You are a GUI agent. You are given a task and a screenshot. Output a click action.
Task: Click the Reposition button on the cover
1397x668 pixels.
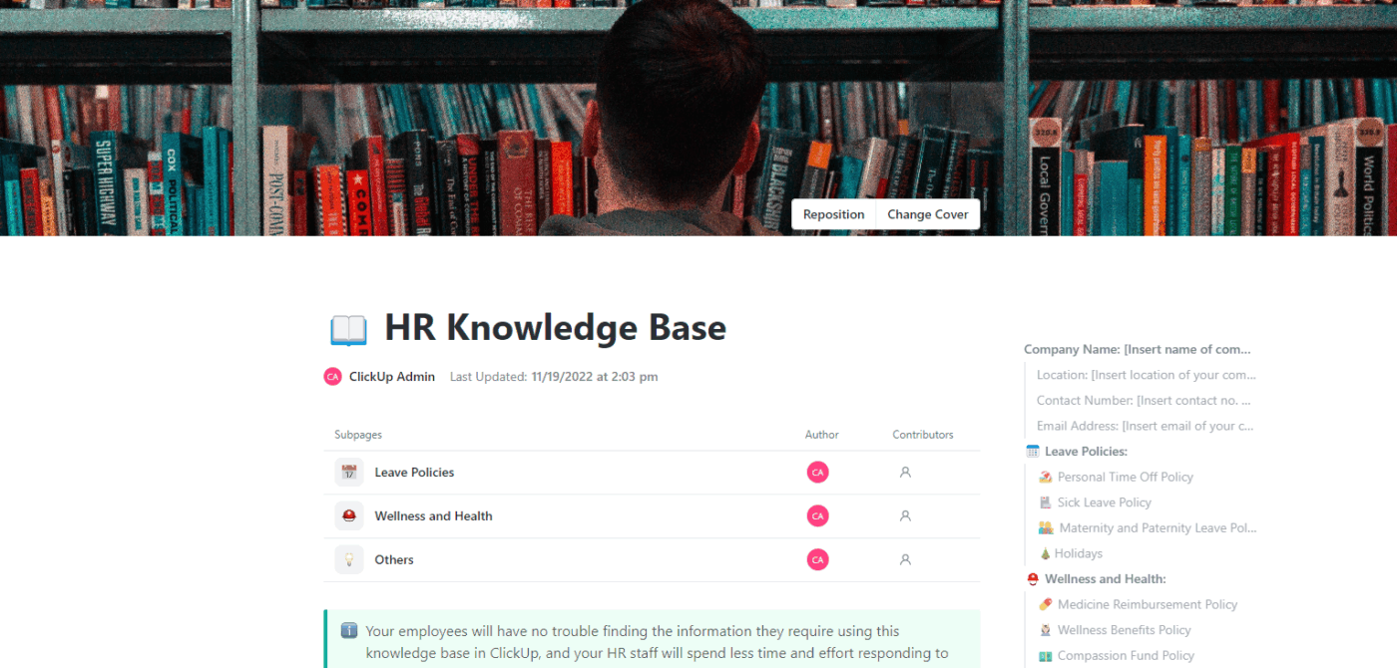[833, 213]
